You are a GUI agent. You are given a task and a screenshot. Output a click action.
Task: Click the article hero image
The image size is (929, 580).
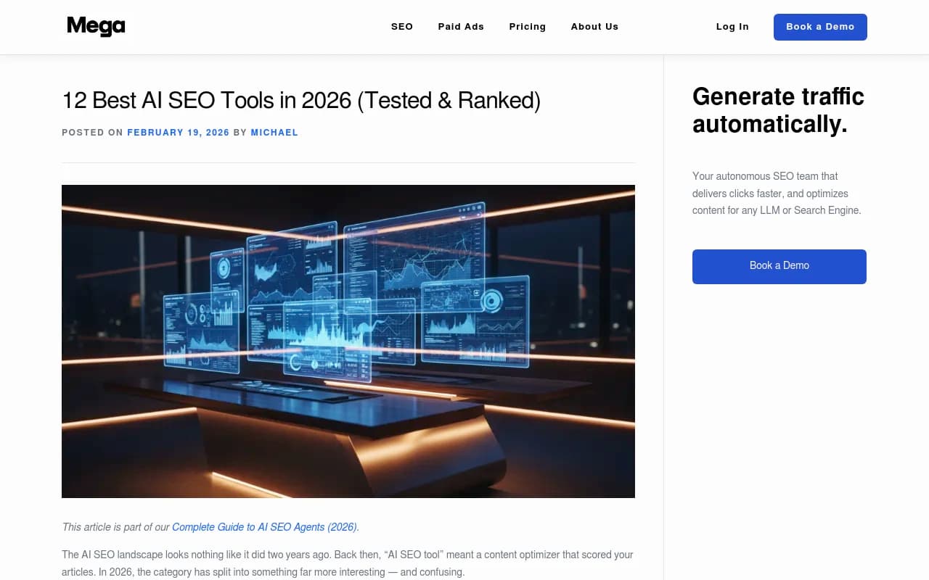(348, 341)
